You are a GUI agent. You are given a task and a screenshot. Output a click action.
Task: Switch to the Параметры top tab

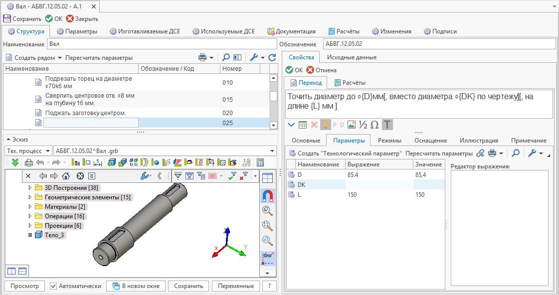(x=77, y=31)
